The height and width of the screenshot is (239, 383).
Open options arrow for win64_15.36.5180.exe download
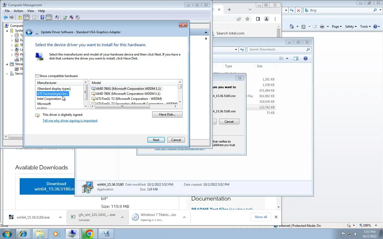tap(60, 217)
